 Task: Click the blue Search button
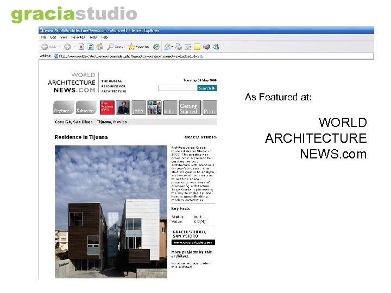pyautogui.click(x=207, y=88)
